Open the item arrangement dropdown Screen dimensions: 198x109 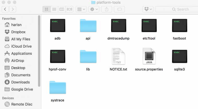pyautogui.click(x=81, y=9)
